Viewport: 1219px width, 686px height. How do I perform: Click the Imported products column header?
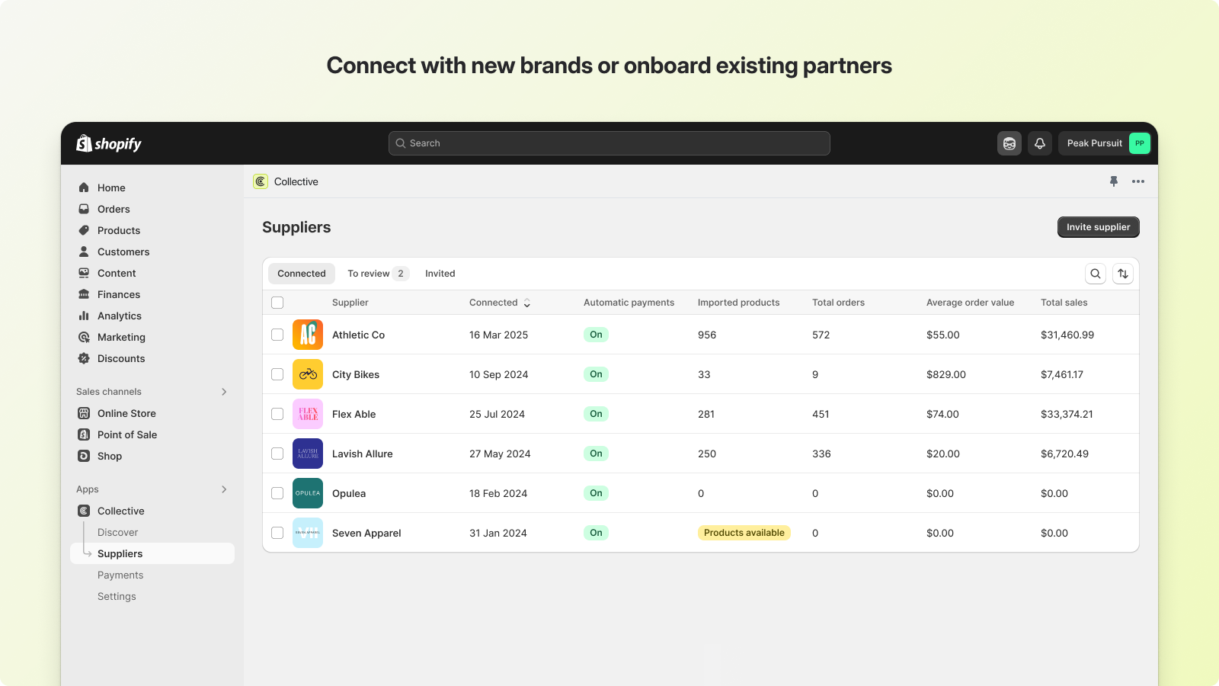(739, 303)
